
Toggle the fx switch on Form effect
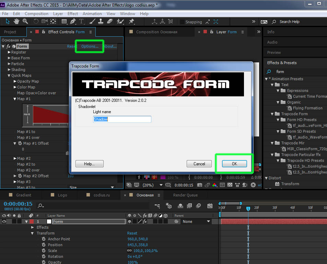tap(9, 46)
